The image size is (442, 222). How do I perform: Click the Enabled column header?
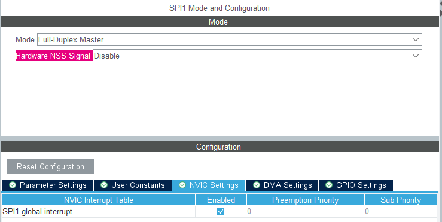(221, 200)
